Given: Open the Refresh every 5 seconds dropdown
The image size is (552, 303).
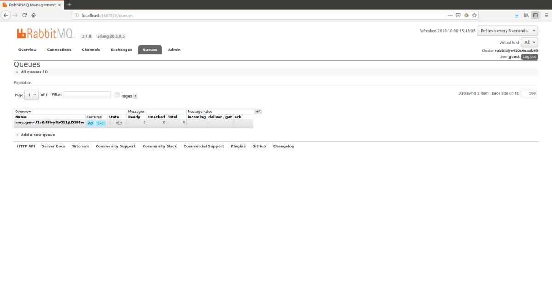Looking at the screenshot, I should click(x=507, y=31).
